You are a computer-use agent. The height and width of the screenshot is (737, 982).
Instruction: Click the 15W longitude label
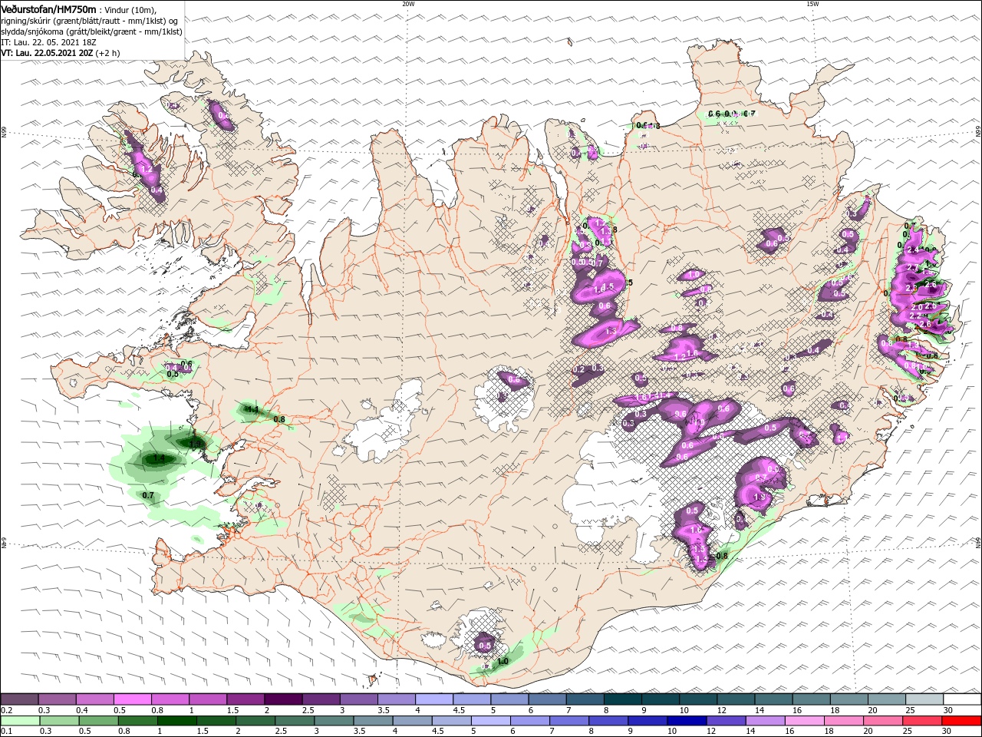click(812, 3)
